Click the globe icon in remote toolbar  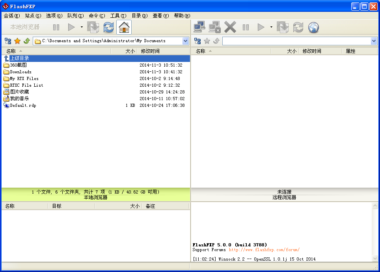(x=313, y=27)
